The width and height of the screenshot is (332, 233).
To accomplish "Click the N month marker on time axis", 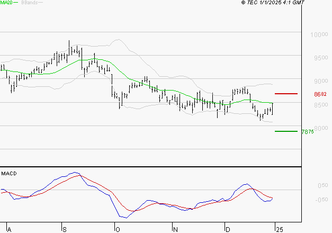I will 175,230.
